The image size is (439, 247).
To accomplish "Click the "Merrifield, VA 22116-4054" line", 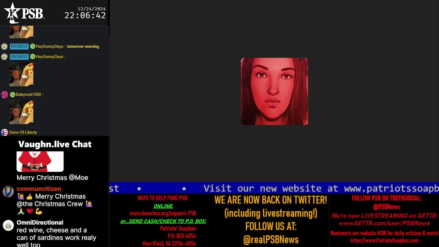I will click(169, 244).
